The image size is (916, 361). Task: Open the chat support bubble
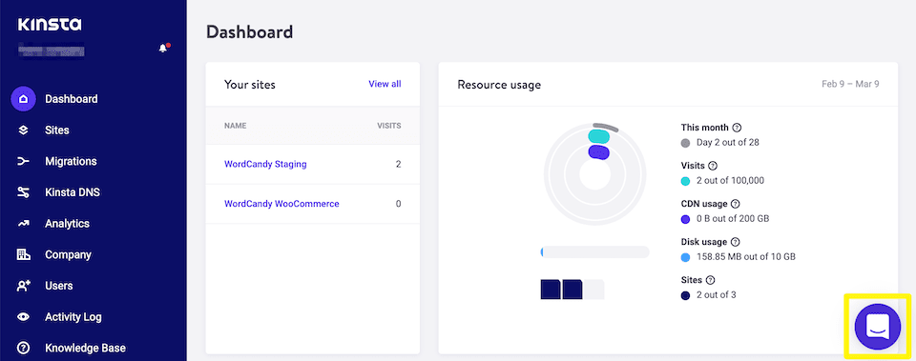point(878,327)
